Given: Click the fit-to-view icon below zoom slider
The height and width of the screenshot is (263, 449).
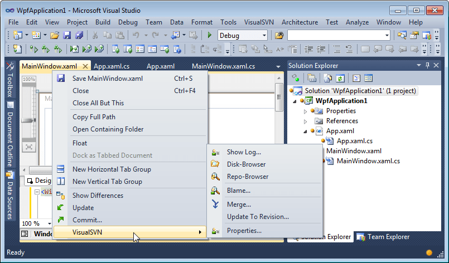Looking at the screenshot, I should (29, 147).
